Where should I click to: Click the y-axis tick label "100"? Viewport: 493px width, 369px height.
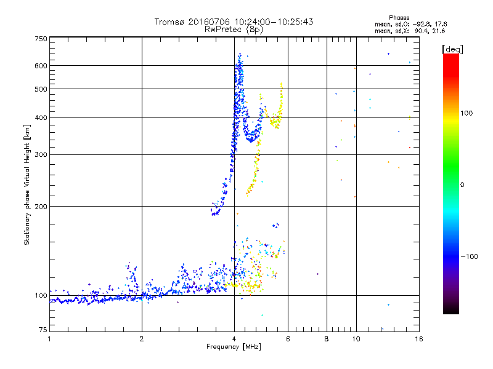coord(41,296)
